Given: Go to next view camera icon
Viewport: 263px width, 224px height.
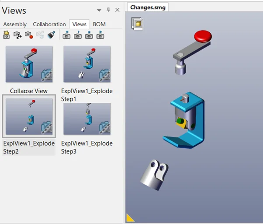Looking at the screenshot, I should (100, 35).
